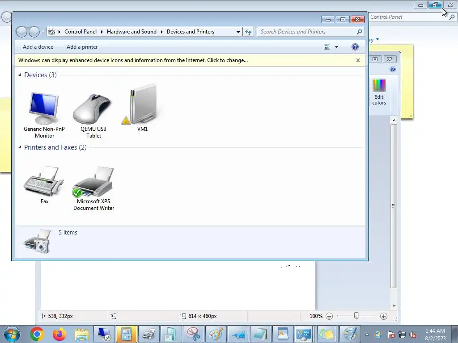
Task: Open Sticky Notes taskbar button
Action: click(326, 334)
